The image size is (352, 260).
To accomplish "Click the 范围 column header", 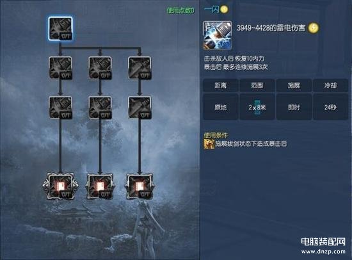I will 257,85.
